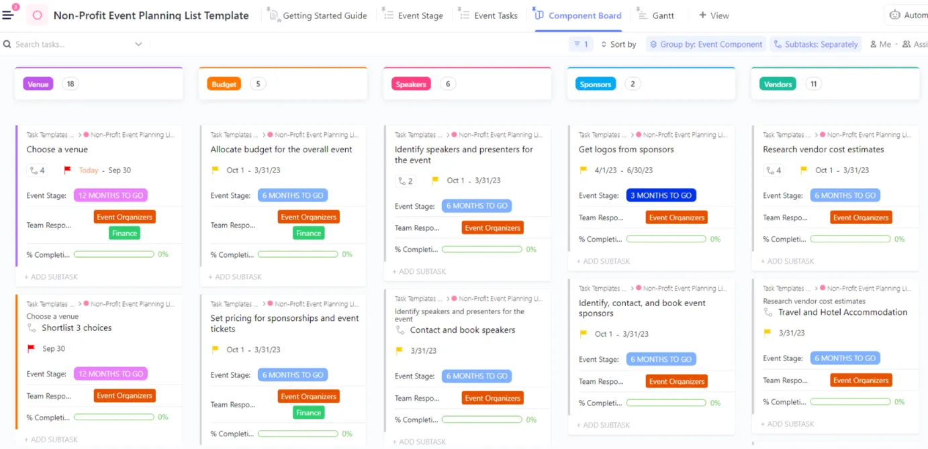The width and height of the screenshot is (928, 449).
Task: Switch to the Gantt tab
Action: click(x=655, y=15)
